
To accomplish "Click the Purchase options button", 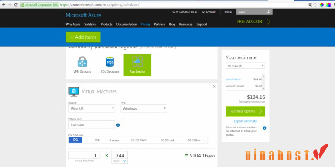I will (245, 111).
